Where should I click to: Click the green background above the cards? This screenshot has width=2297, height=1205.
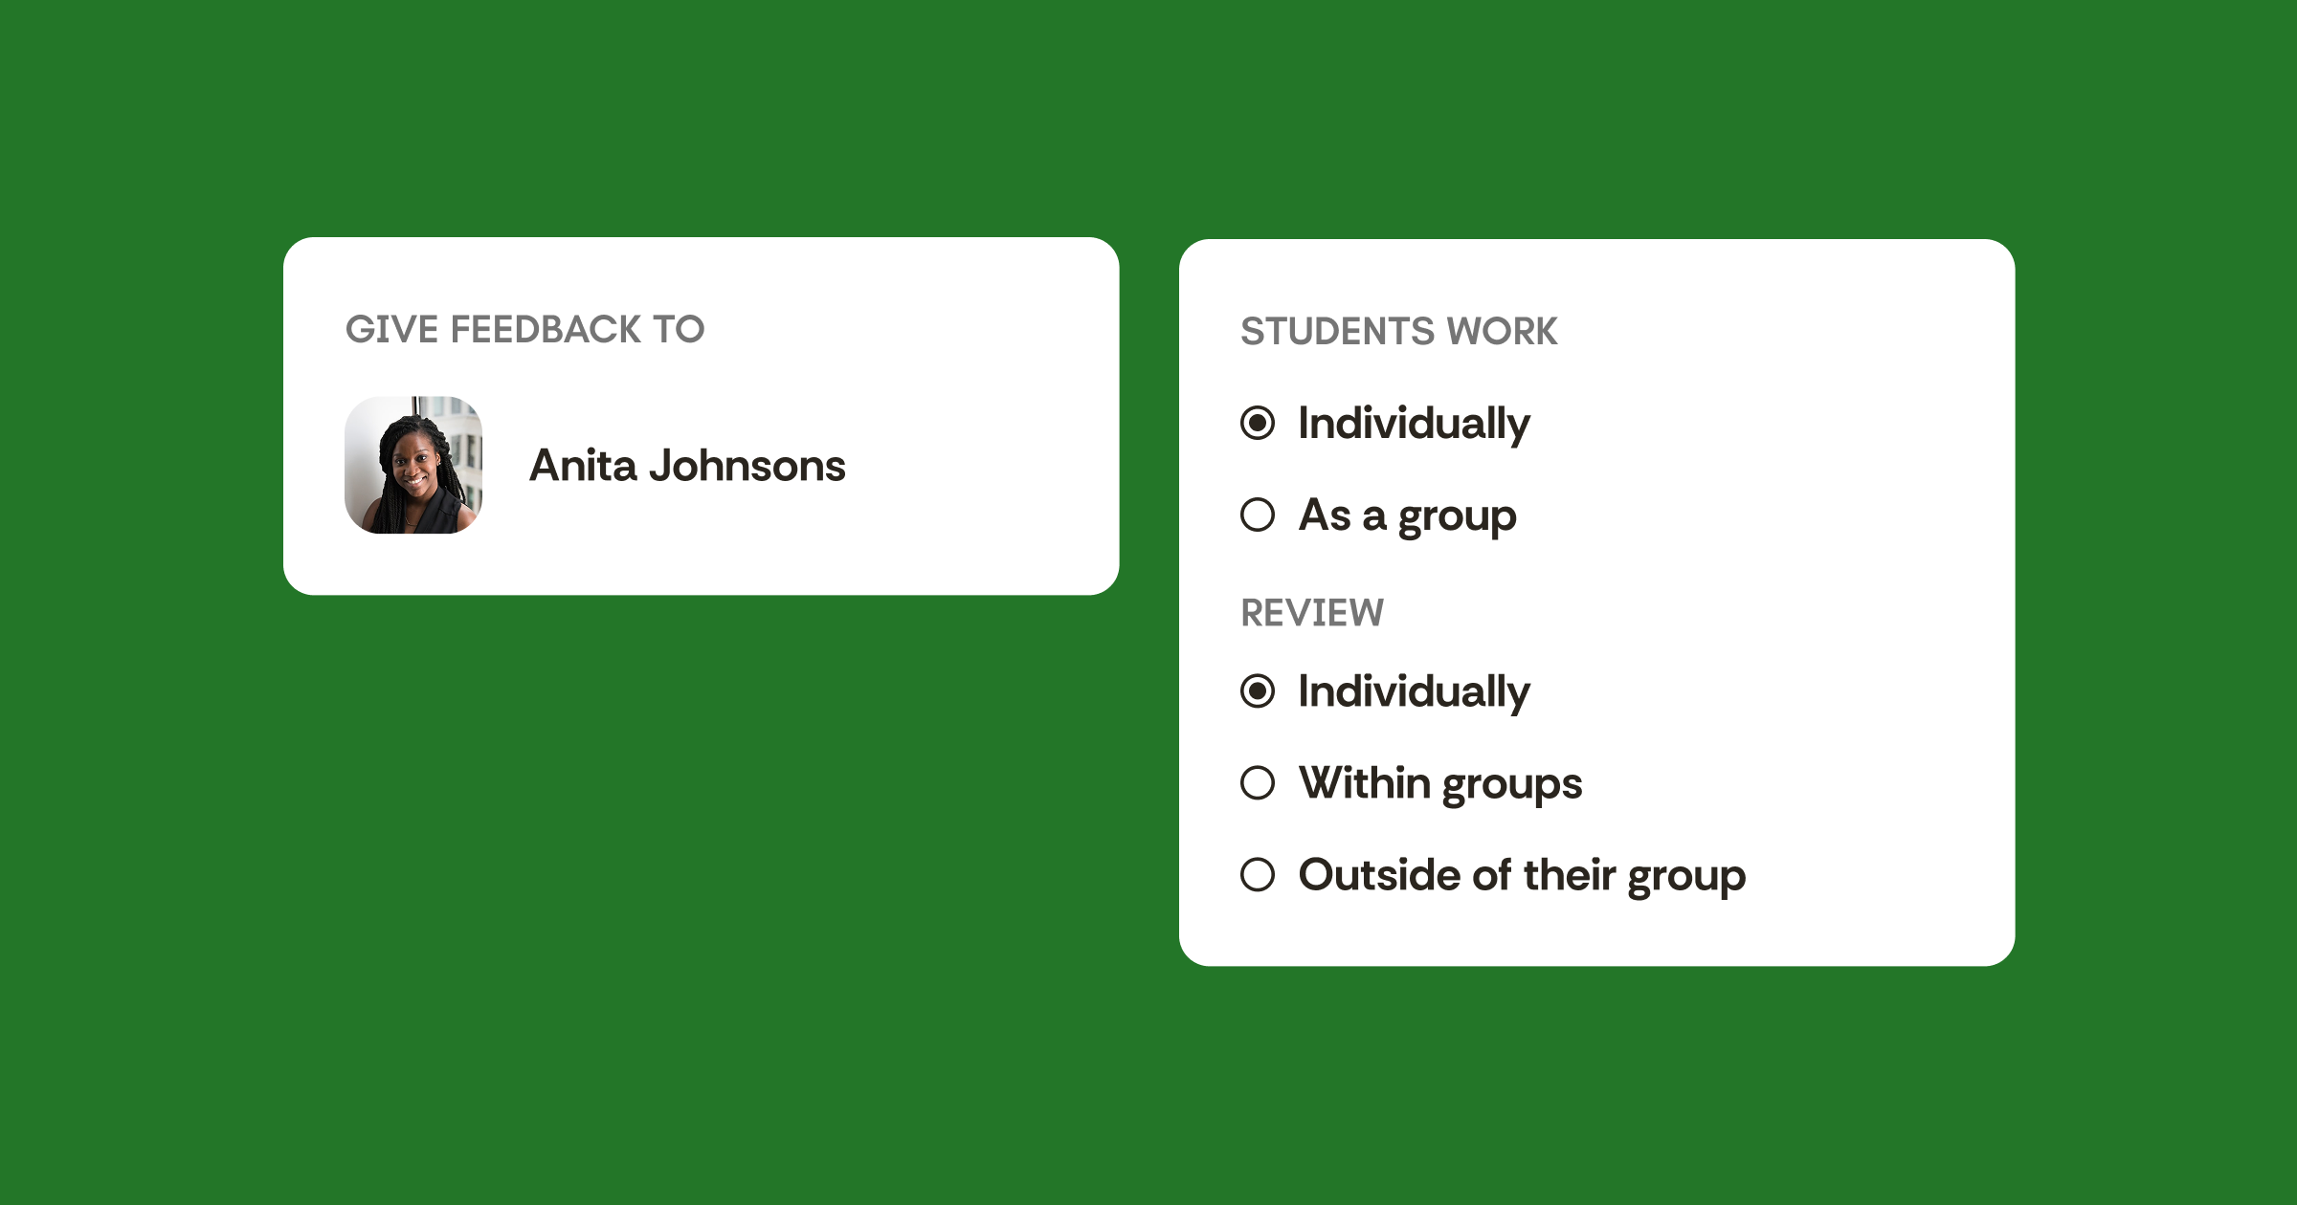(1148, 115)
